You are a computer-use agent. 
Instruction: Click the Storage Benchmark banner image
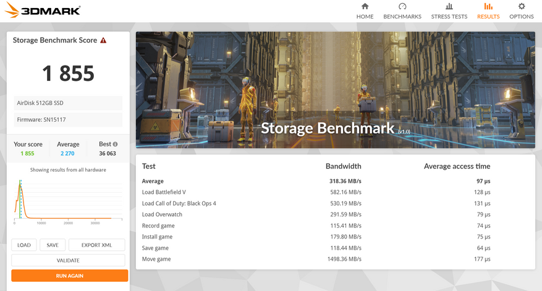[335, 90]
